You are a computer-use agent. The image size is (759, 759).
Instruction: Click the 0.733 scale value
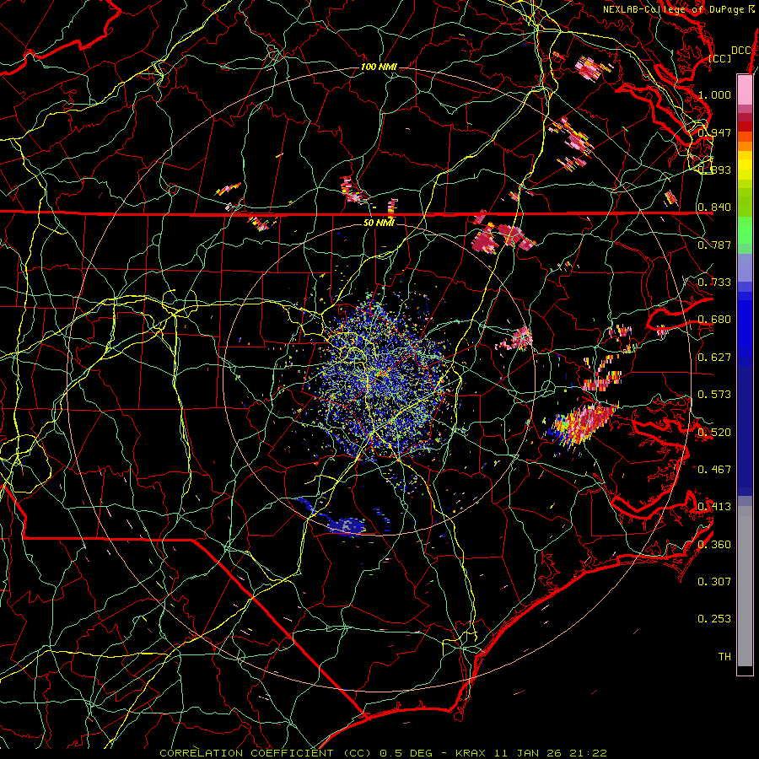pyautogui.click(x=714, y=283)
